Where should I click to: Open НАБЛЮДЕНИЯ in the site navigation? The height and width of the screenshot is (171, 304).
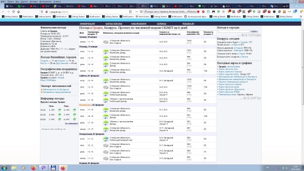click(139, 24)
